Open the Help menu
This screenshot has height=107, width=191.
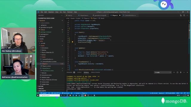[x=76, y=12]
